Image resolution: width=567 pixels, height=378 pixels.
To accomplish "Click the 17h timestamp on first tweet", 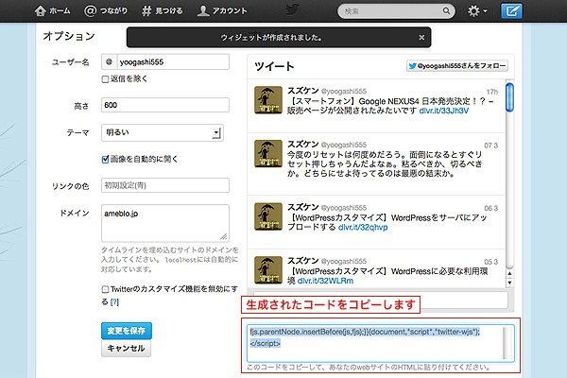I will point(491,92).
